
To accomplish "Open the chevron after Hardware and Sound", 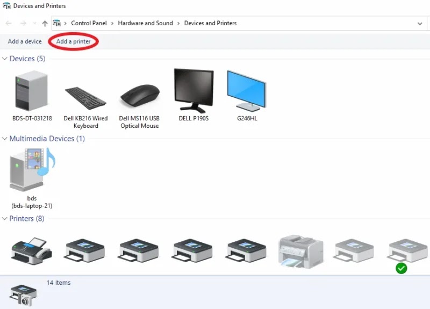I will [178, 23].
